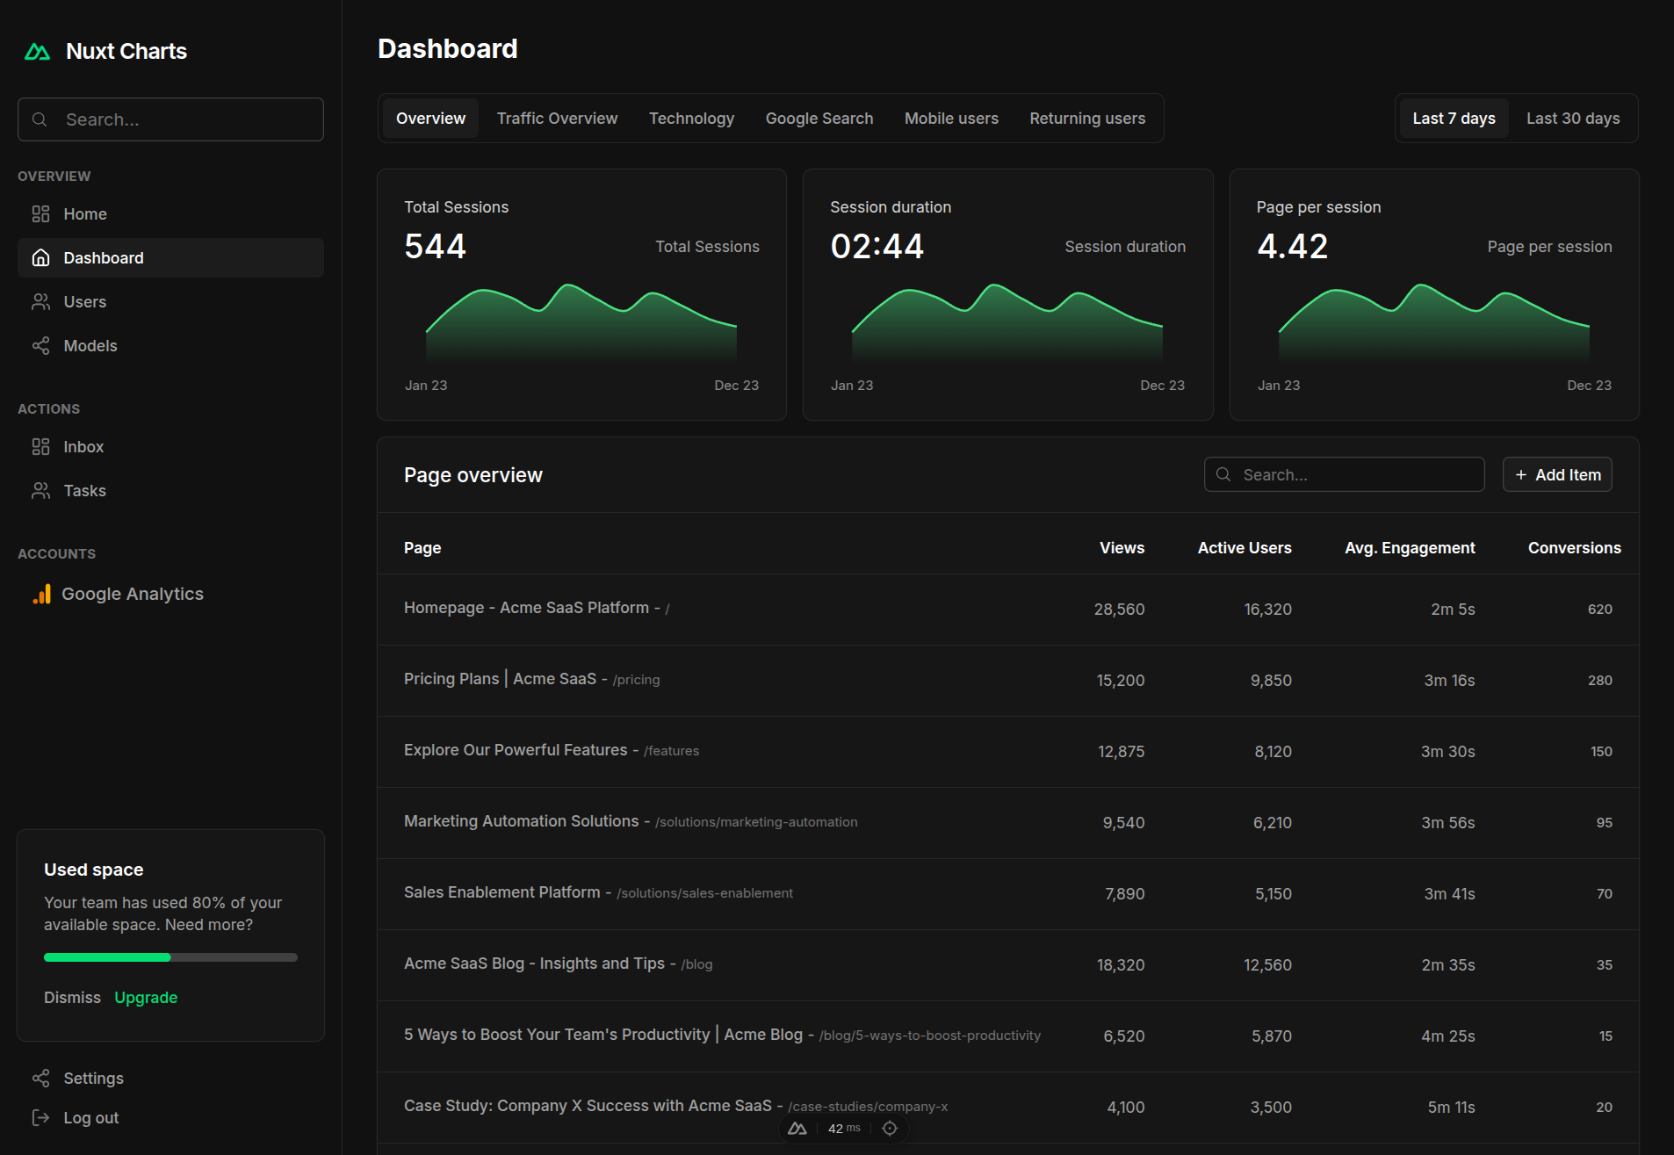Click the Tasks people icon
This screenshot has width=1674, height=1155.
(40, 491)
